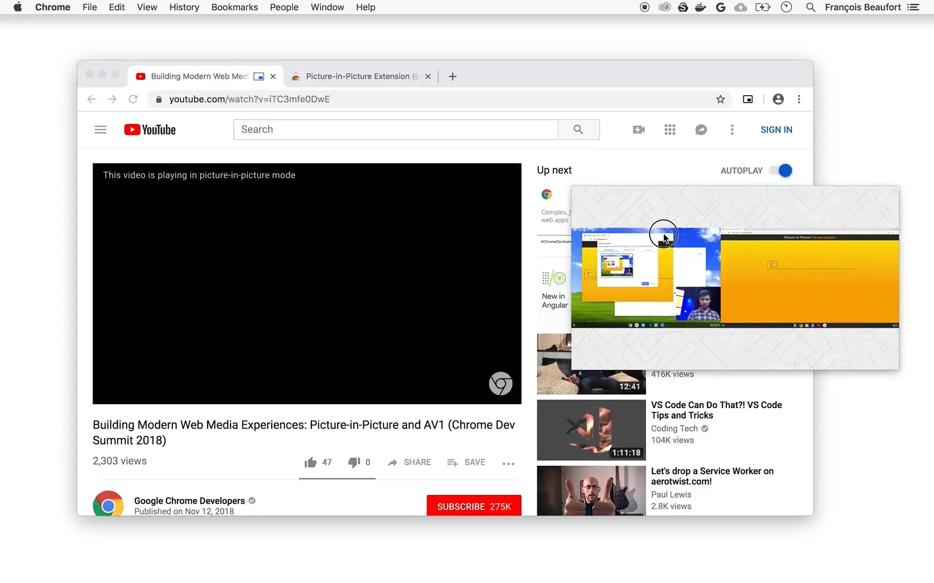Viewport: 934px width, 583px height.
Task: Toggle the Autoplay switch off
Action: [x=781, y=171]
